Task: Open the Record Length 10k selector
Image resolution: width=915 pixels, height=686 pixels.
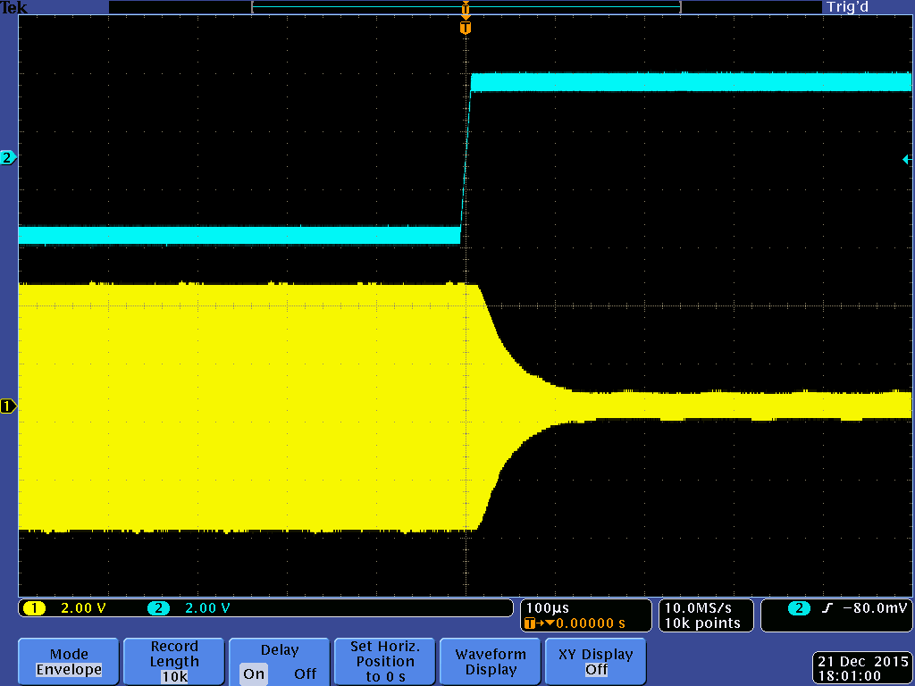Action: click(x=173, y=662)
